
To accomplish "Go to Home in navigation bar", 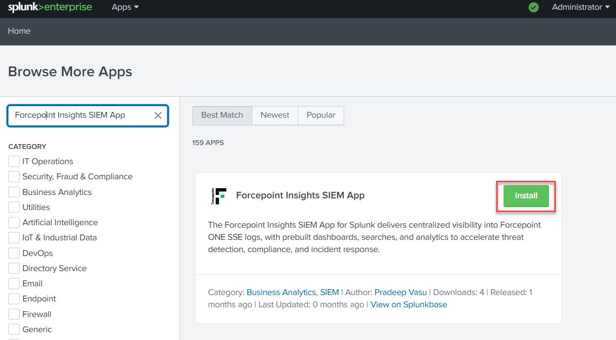I will (19, 31).
